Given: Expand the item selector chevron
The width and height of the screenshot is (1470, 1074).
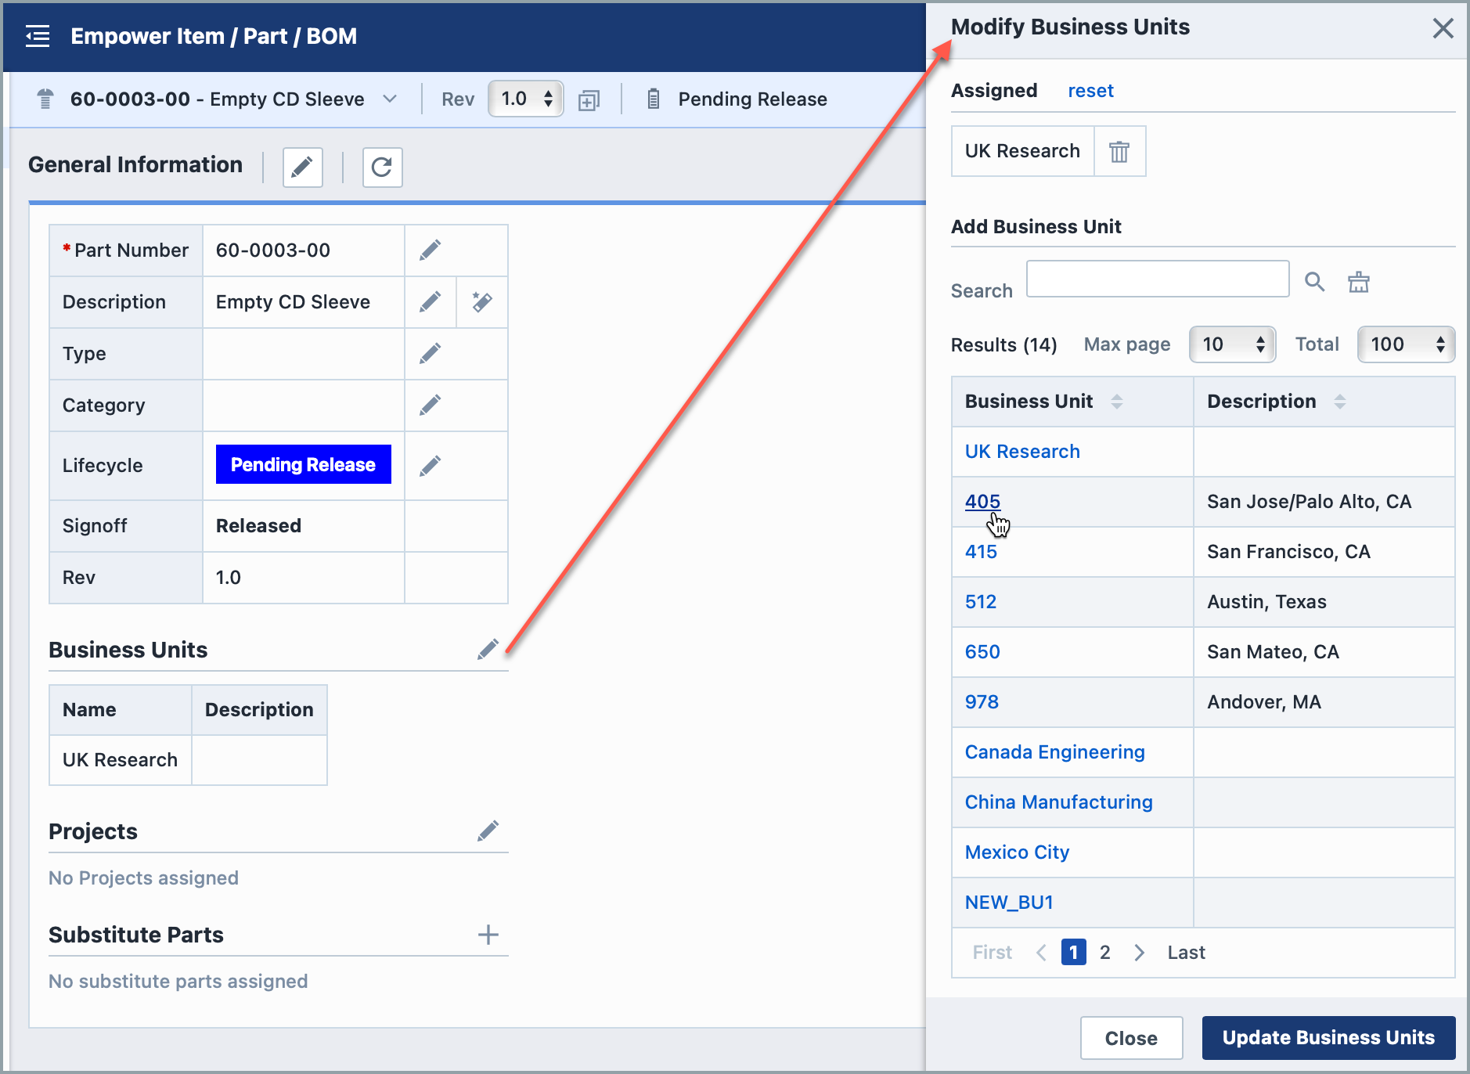Looking at the screenshot, I should click(x=390, y=99).
